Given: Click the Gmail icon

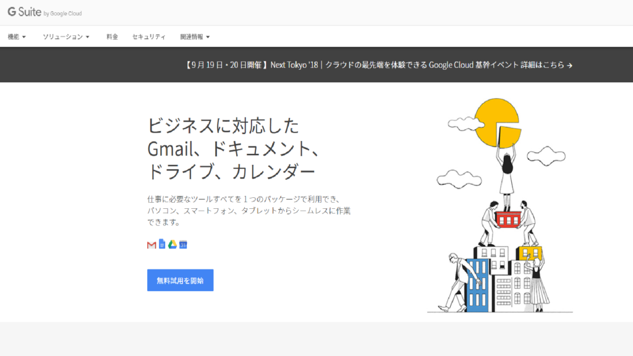Looking at the screenshot, I should [151, 245].
